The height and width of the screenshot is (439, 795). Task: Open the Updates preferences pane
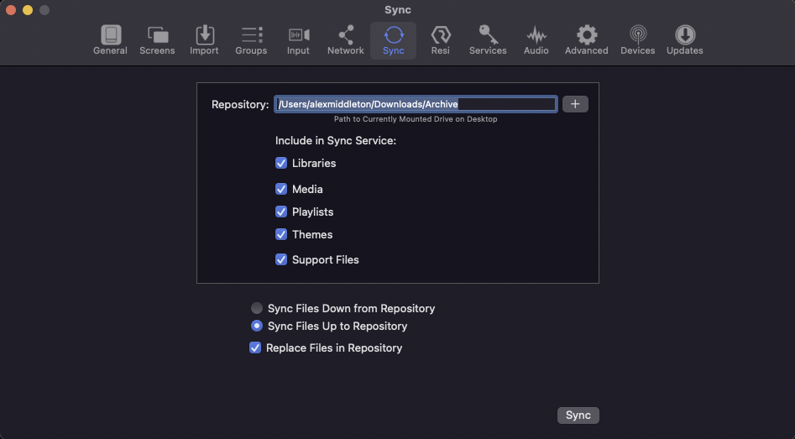(685, 40)
